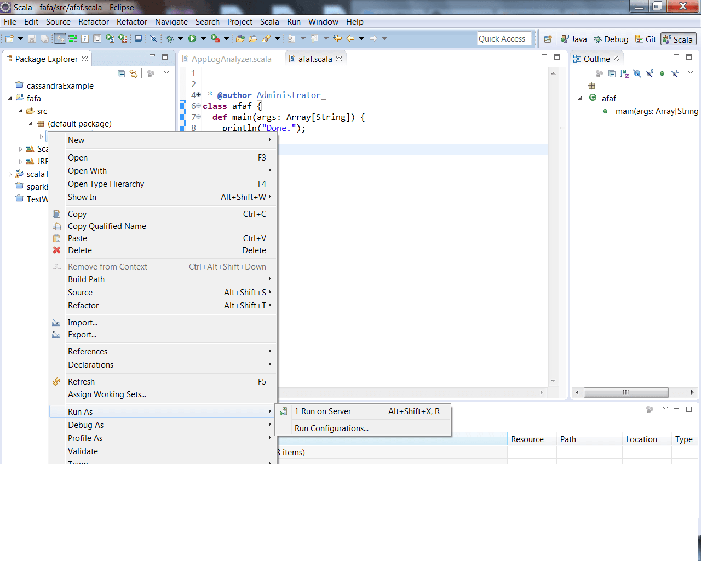701x561 pixels.
Task: Run the afaf application with the Run button
Action: pyautogui.click(x=192, y=38)
